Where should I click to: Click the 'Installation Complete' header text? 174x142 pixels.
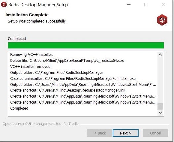pyautogui.click(x=27, y=15)
